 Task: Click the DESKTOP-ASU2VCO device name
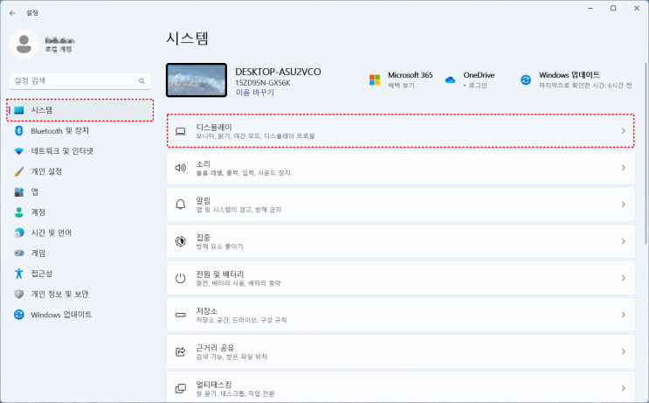(x=278, y=72)
